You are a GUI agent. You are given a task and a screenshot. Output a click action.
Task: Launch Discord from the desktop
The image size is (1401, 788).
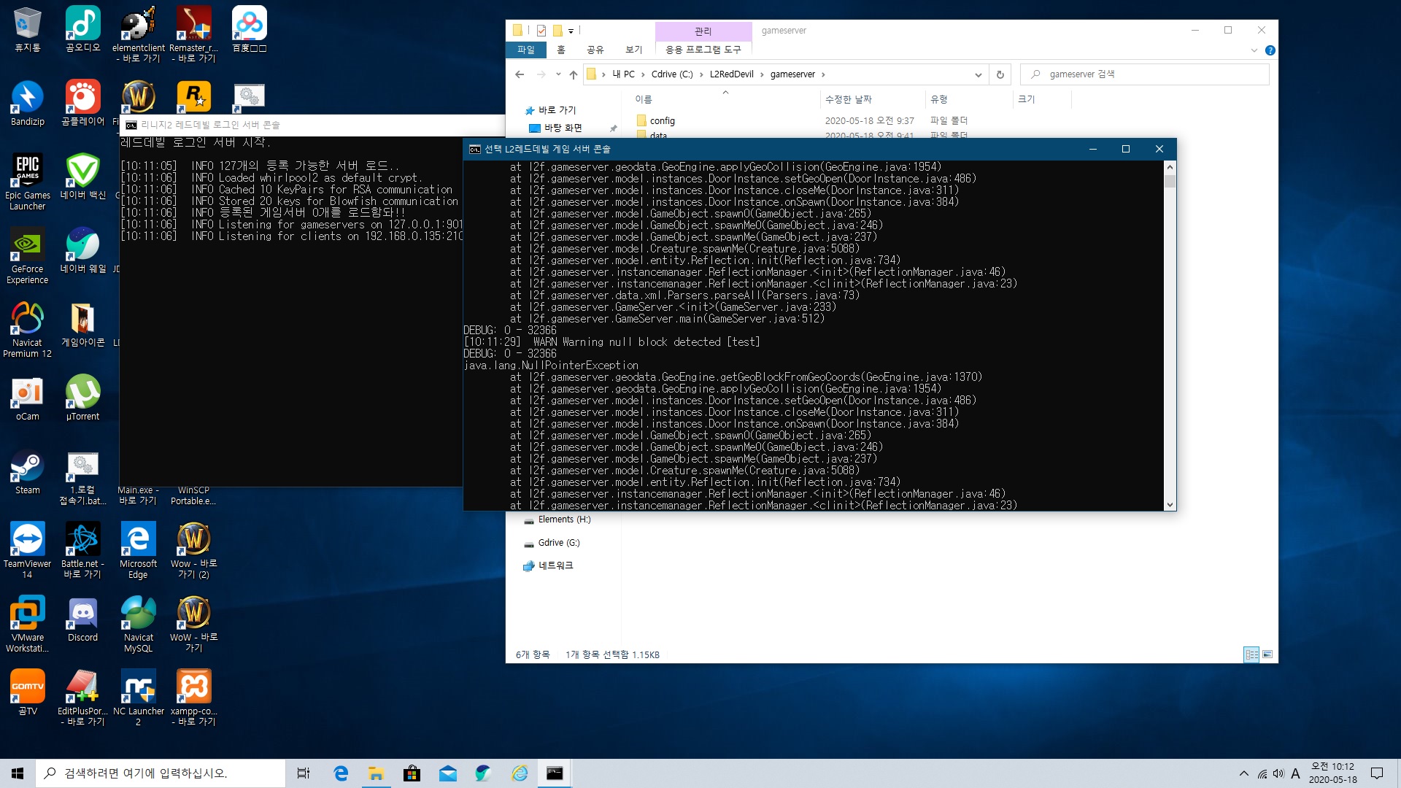click(82, 619)
